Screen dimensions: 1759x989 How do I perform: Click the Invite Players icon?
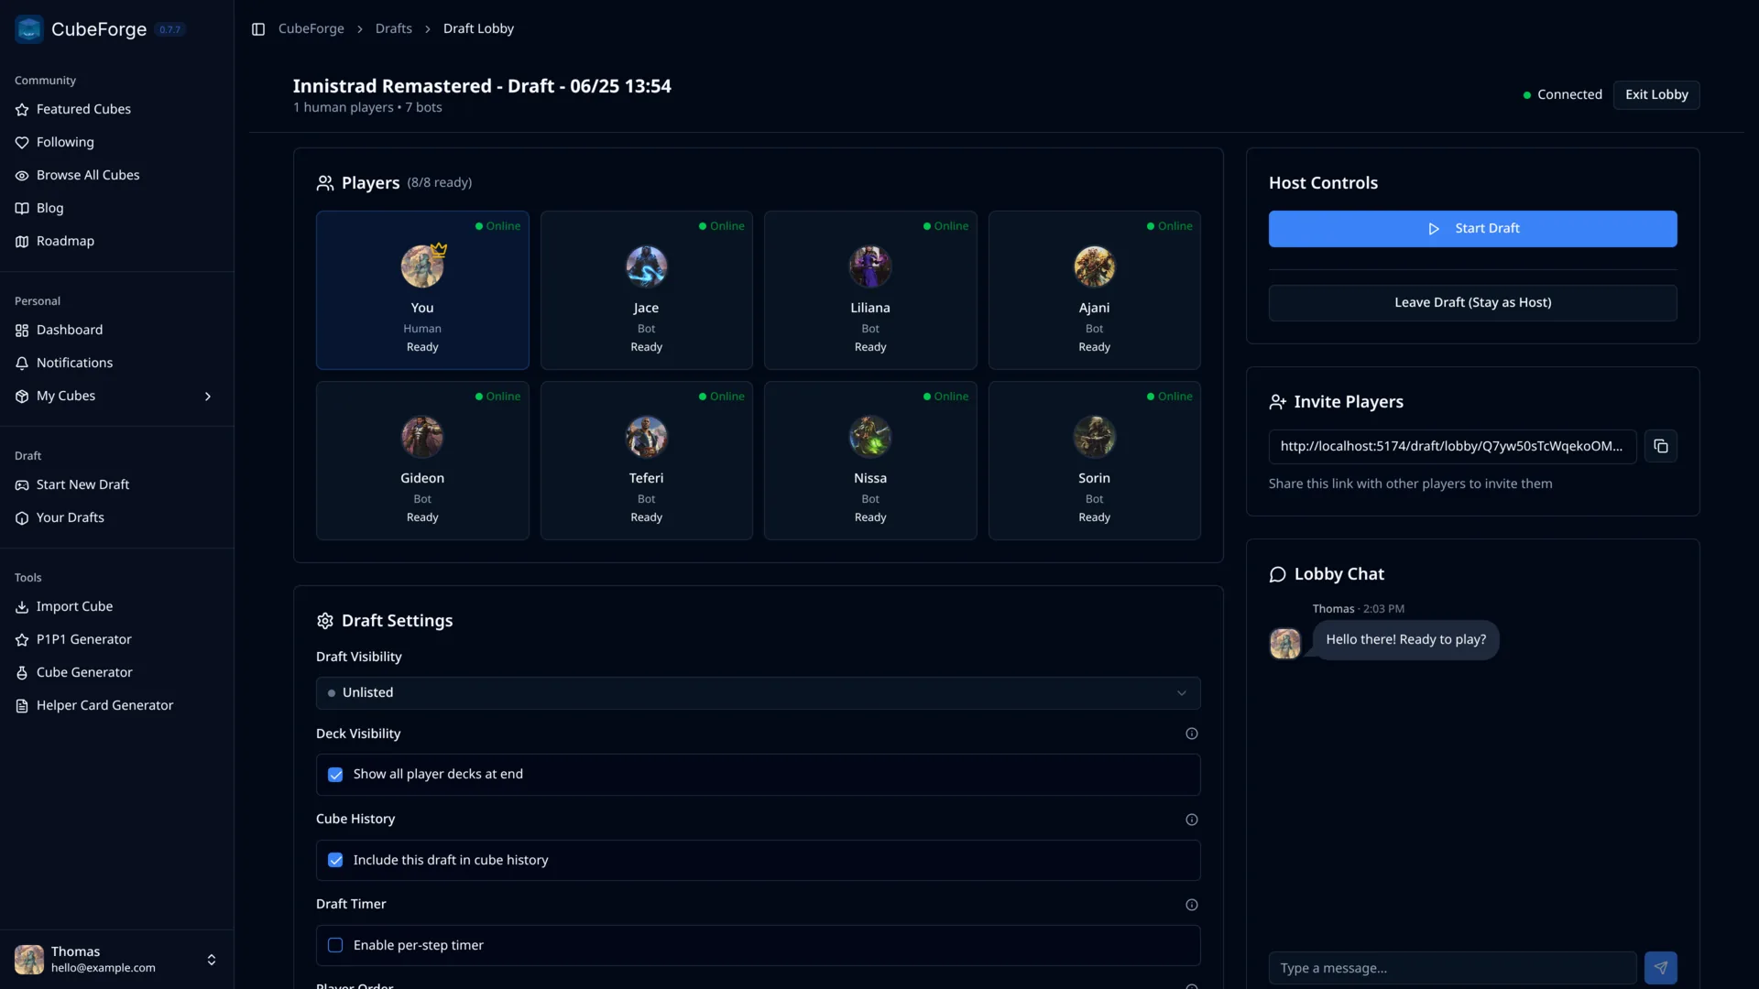(1278, 402)
